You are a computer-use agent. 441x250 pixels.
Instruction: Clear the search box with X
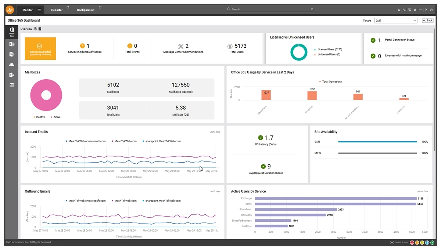click(x=312, y=9)
